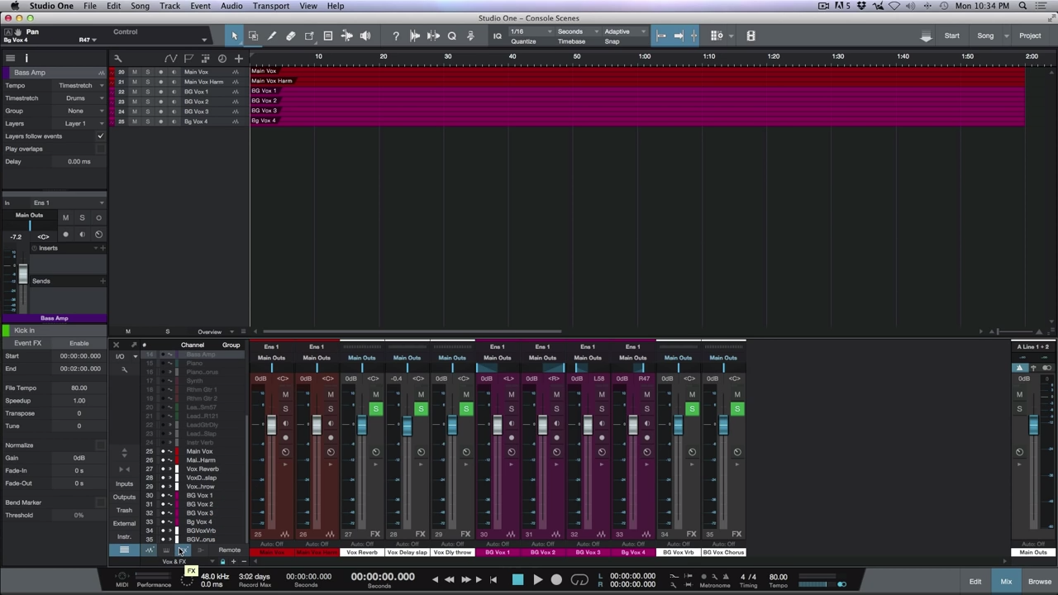Open the Audio menu

point(231,6)
